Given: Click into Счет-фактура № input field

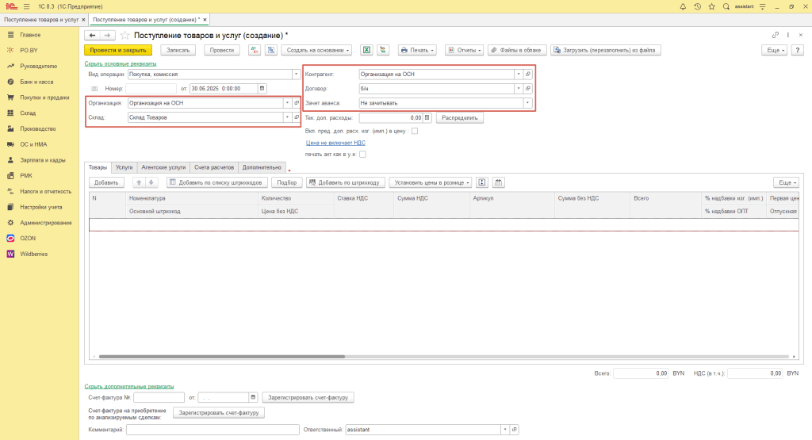Looking at the screenshot, I should coord(159,397).
